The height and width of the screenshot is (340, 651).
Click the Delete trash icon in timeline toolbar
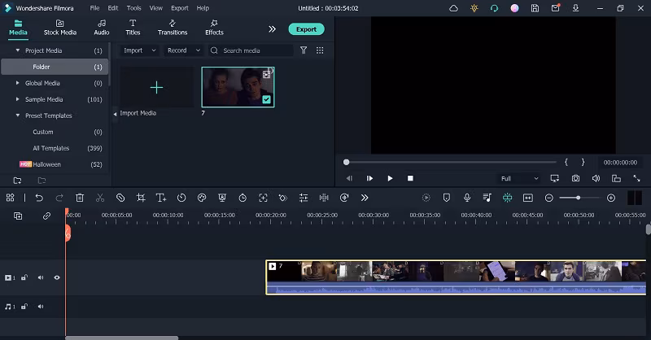point(80,198)
